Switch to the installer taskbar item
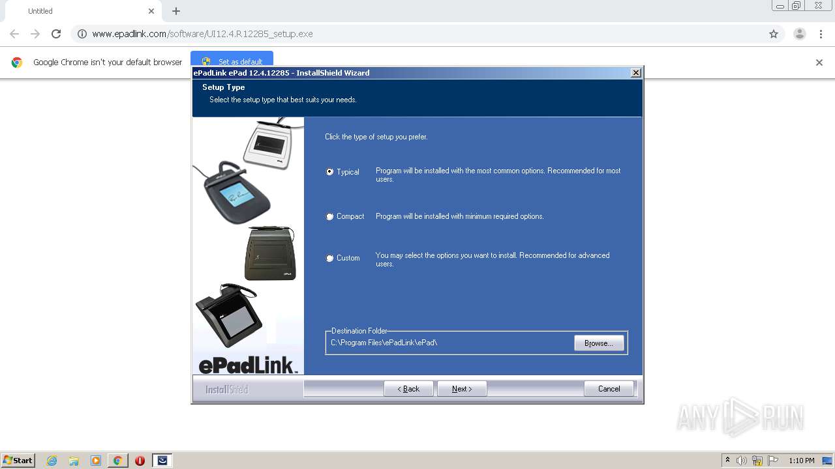 click(x=162, y=461)
